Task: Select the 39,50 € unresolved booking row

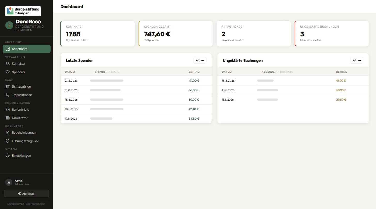Action: coord(293,100)
